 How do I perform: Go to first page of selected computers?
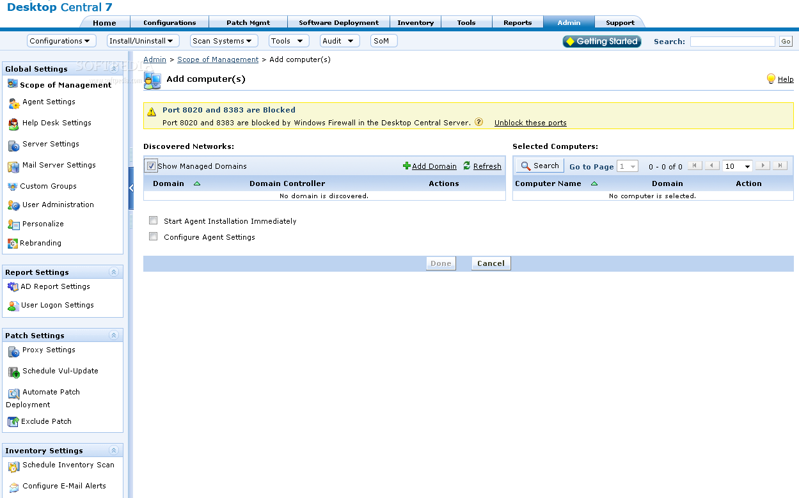click(x=695, y=166)
